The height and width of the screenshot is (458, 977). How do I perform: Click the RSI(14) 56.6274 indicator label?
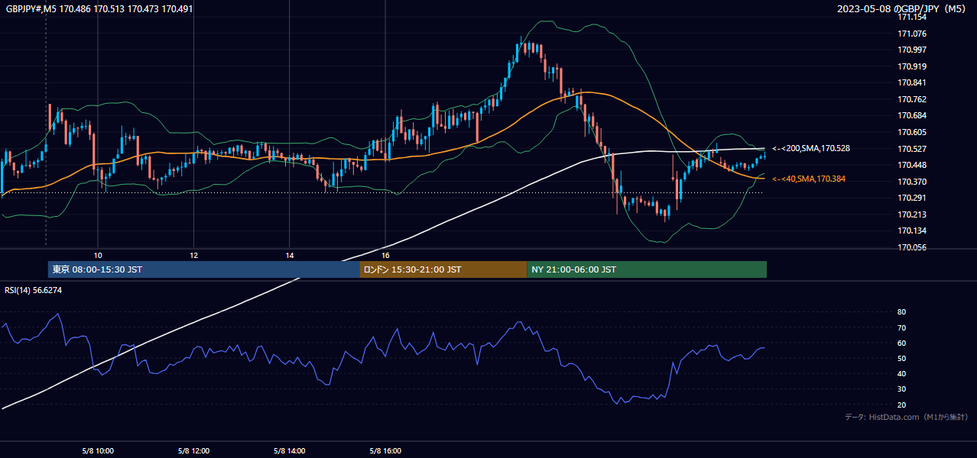pos(34,290)
